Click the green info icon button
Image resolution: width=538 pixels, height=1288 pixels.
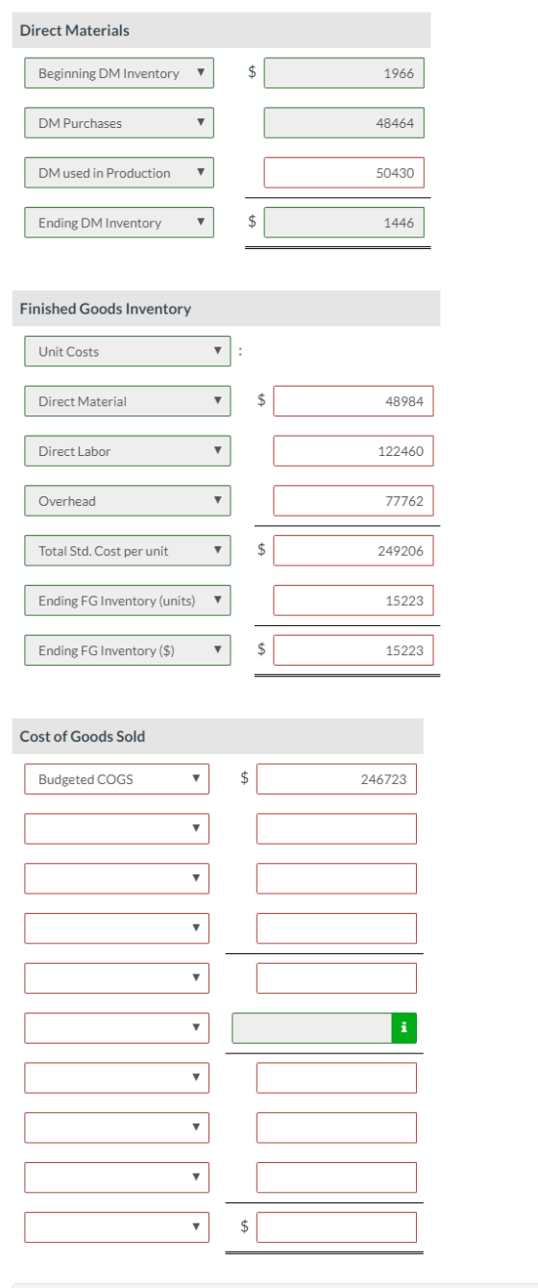403,1027
